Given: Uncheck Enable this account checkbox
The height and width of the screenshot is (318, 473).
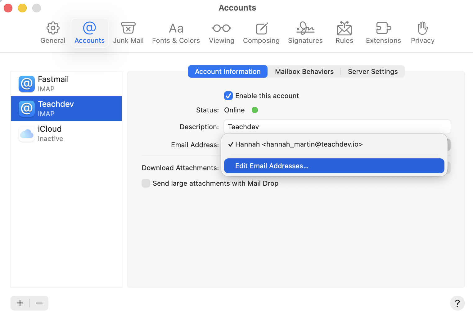Looking at the screenshot, I should tap(228, 96).
